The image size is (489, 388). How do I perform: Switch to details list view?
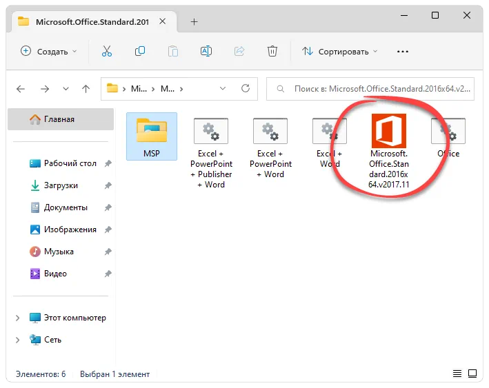pyautogui.click(x=457, y=374)
